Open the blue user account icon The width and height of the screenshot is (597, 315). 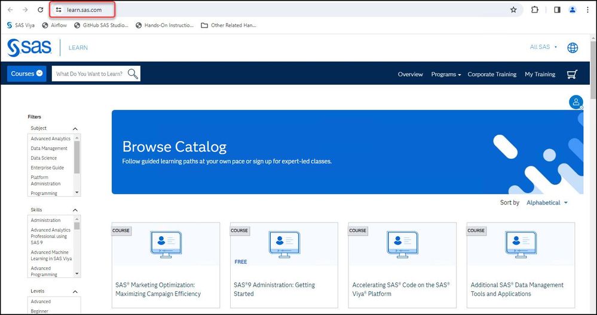click(575, 102)
